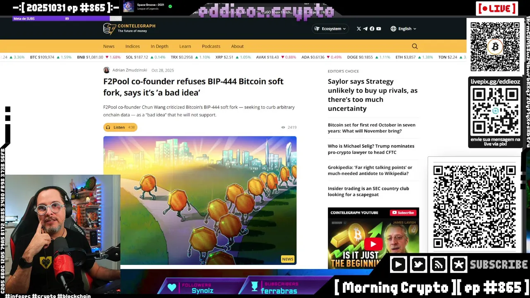
Task: Click the article illustration of walking coins
Action: pos(200,200)
